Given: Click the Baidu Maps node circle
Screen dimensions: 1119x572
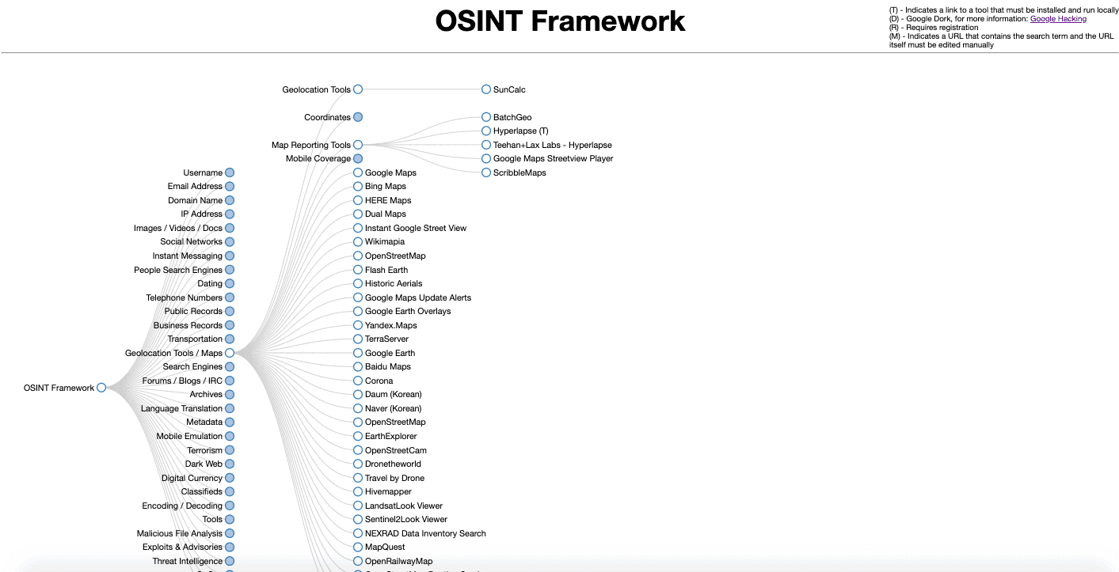Looking at the screenshot, I should pos(358,366).
